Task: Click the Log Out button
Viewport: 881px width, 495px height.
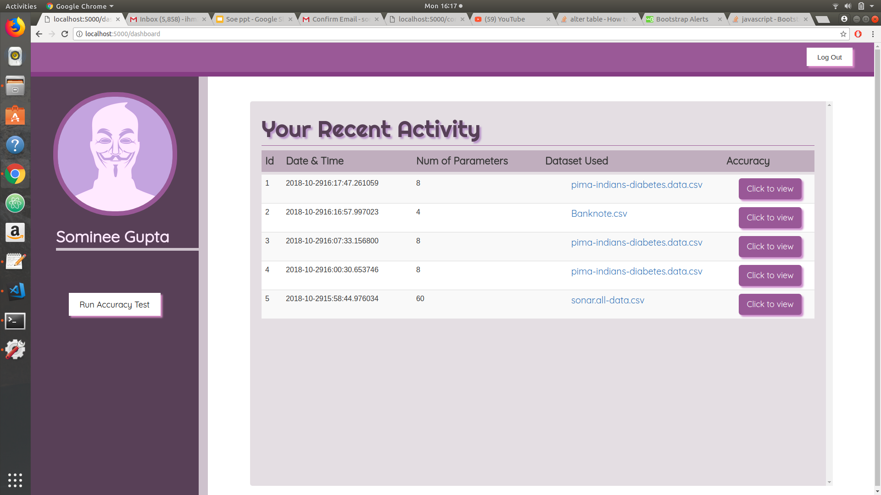Action: (x=830, y=57)
